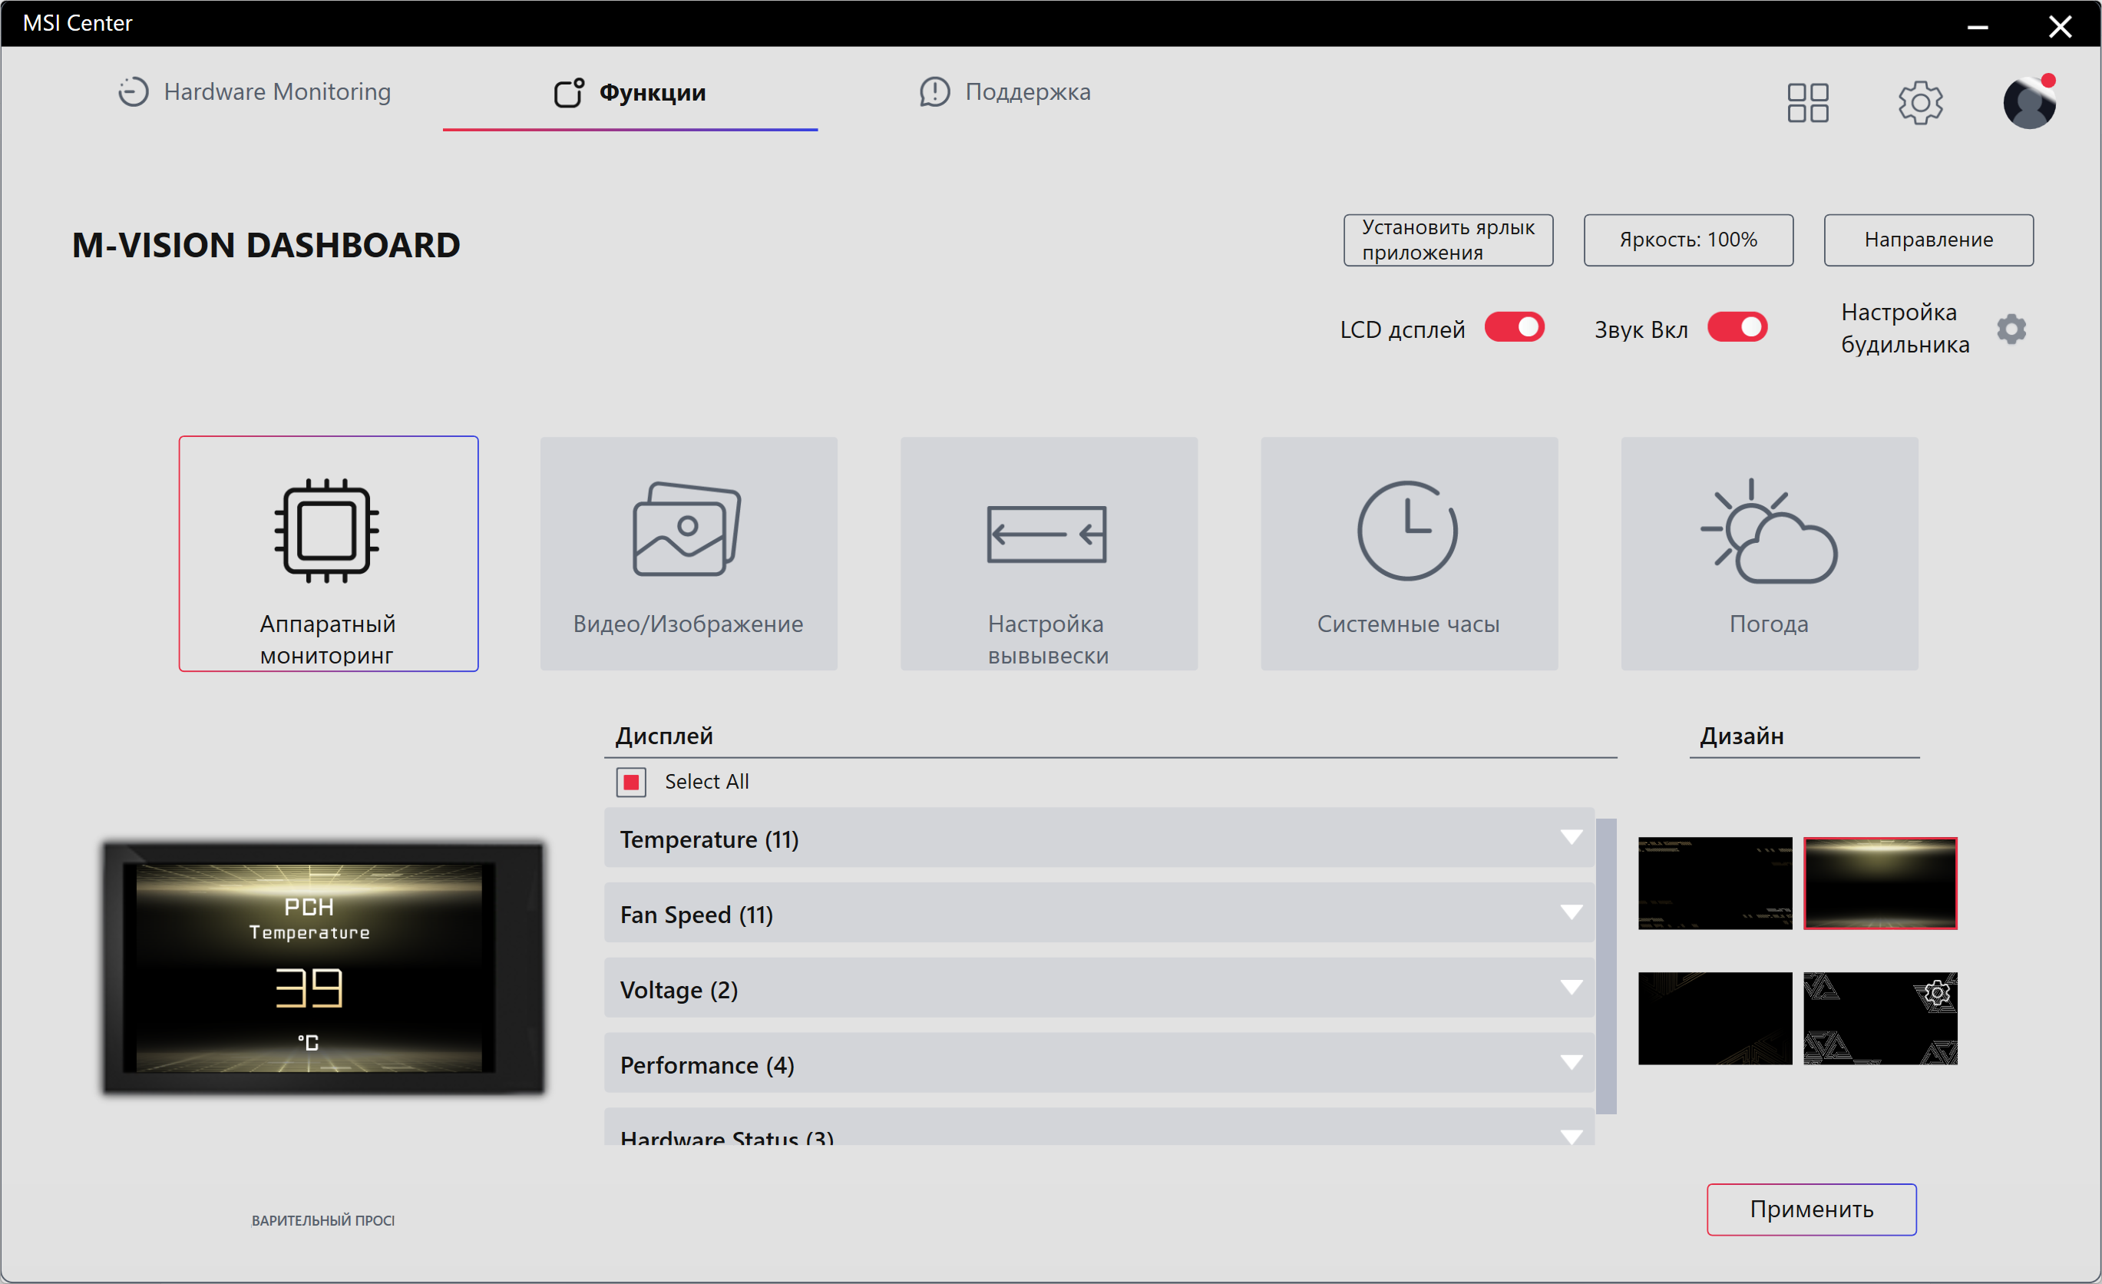Click the Поддержка speech-bubble icon
2102x1284 pixels.
pos(934,91)
